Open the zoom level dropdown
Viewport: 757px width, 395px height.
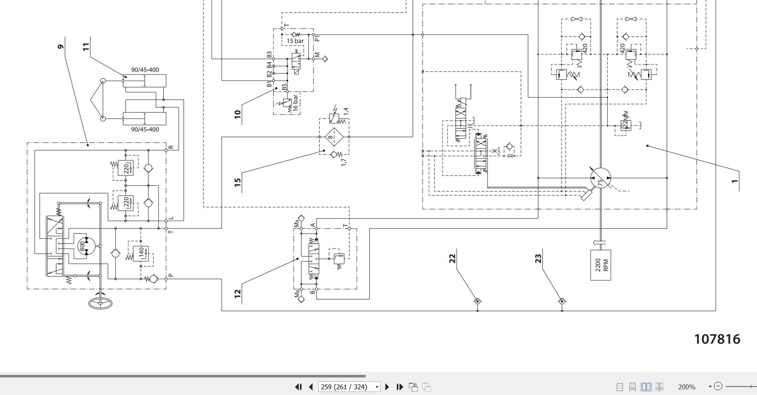[710, 387]
